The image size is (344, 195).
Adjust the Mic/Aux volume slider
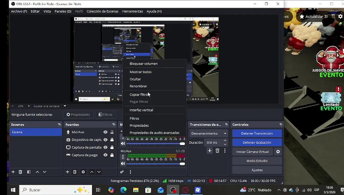point(156,164)
